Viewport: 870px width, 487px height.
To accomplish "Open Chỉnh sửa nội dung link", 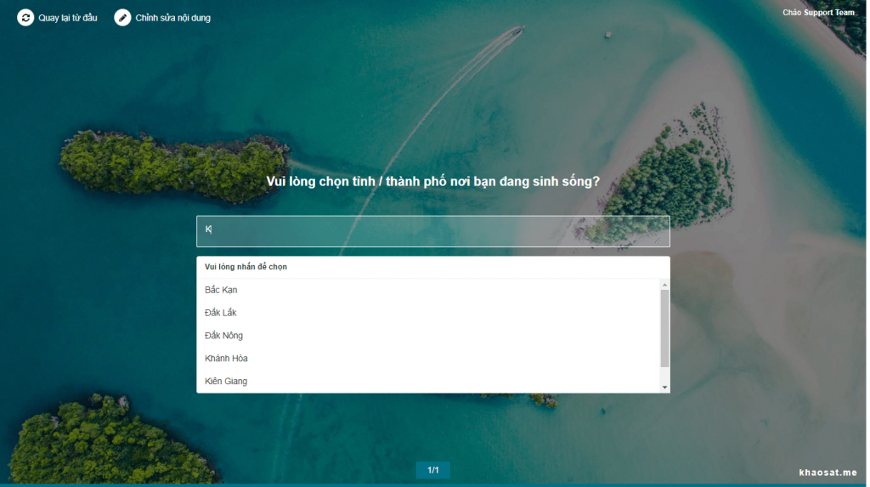I will 172,18.
